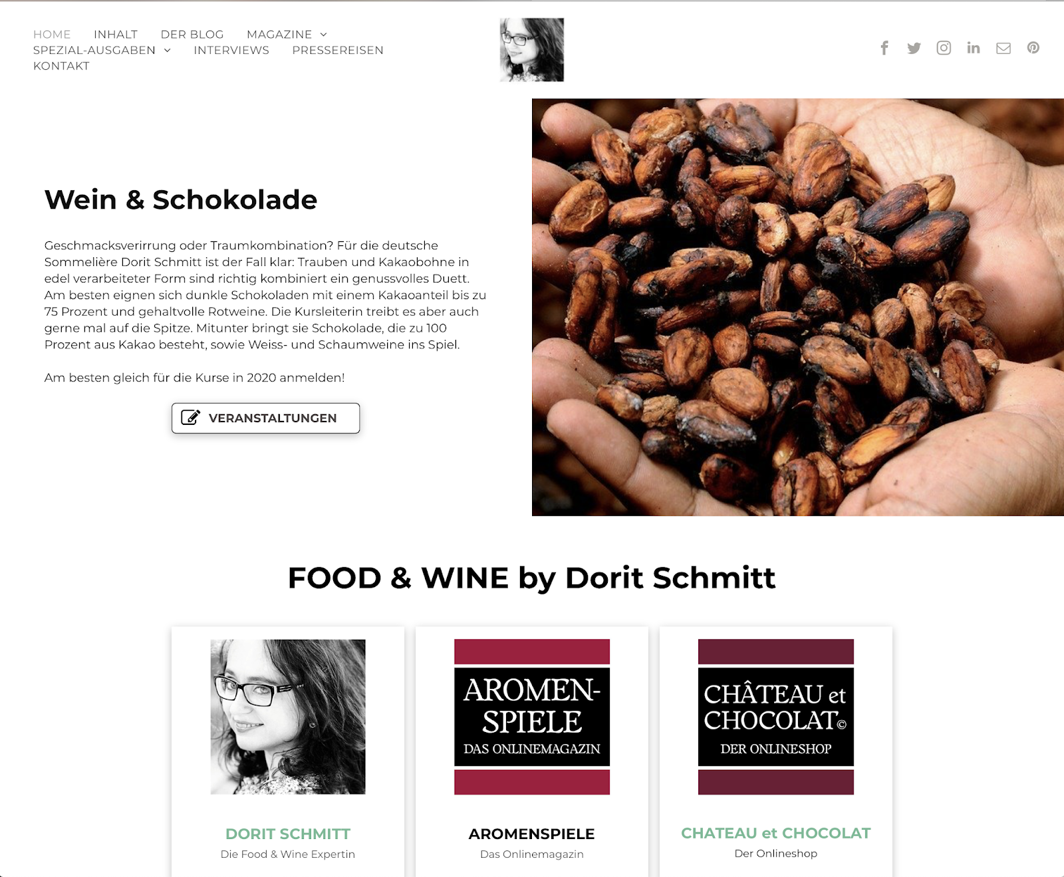This screenshot has height=877, width=1064.
Task: Expand the Magazine menu chevron
Action: click(x=324, y=35)
